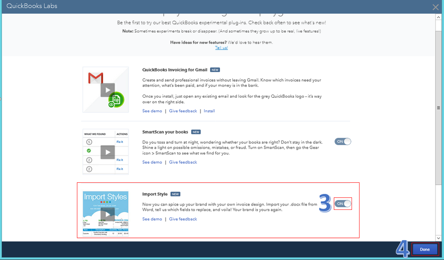The height and width of the screenshot is (260, 444).
Task: Click the QuickBooks invoice icon in Gmail thumbnail
Action: tap(116, 100)
